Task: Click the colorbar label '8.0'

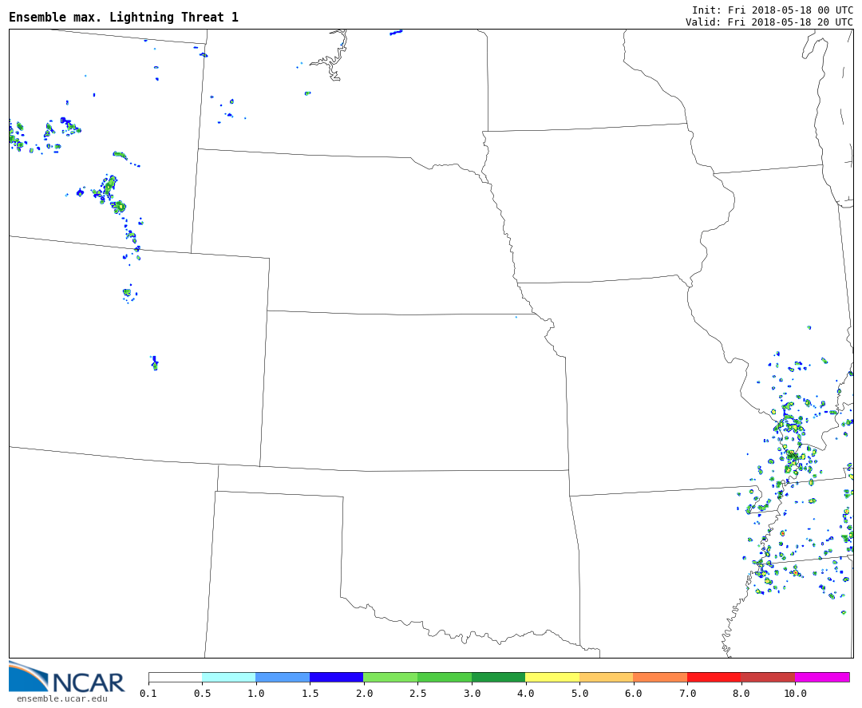Action: click(741, 694)
